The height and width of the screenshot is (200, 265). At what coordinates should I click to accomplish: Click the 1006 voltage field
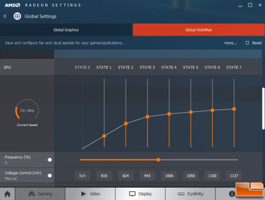coord(169,176)
